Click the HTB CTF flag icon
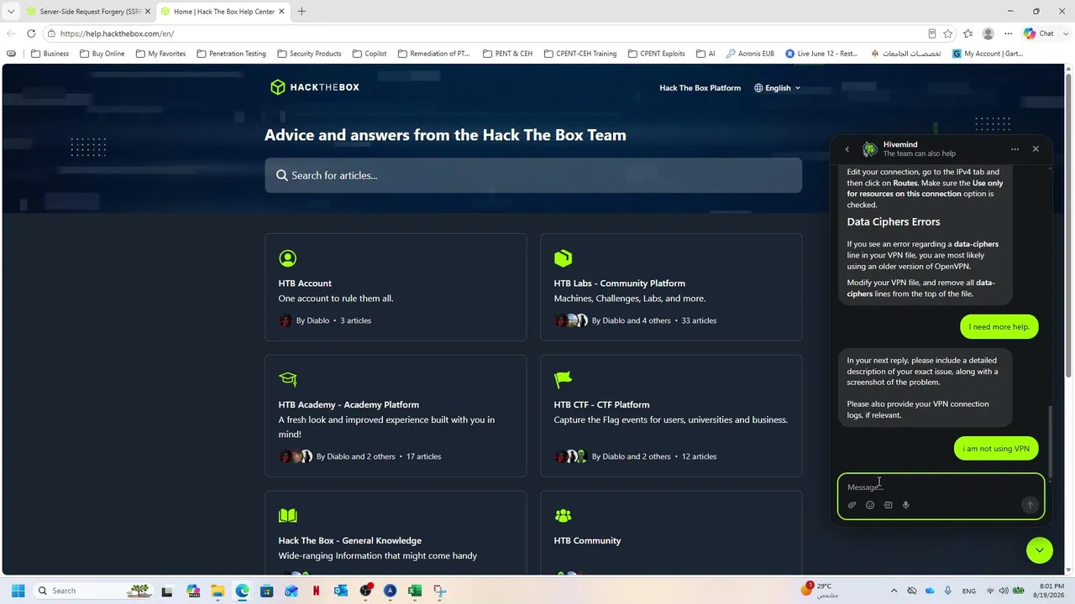The width and height of the screenshot is (1075, 604). pos(563,379)
